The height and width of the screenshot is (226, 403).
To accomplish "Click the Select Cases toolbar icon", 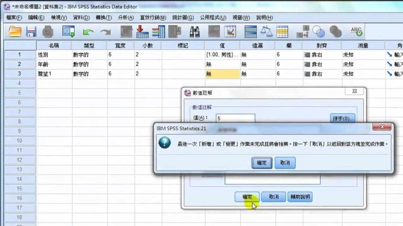I will [282, 32].
